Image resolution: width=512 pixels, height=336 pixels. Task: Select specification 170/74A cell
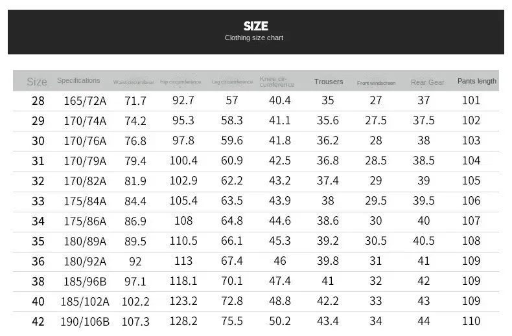85,120
